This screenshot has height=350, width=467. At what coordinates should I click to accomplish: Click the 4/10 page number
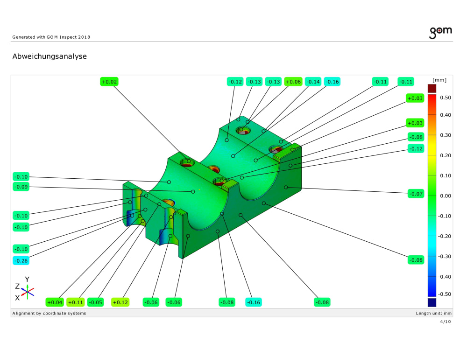(446, 322)
